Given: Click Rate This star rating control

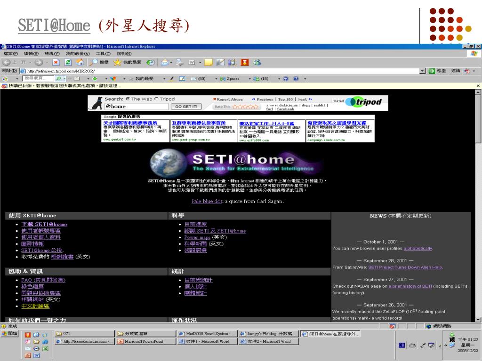Looking at the screenshot, I should pyautogui.click(x=245, y=107).
